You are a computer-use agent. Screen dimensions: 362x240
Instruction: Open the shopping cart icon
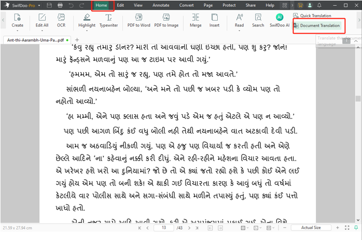click(x=300, y=5)
